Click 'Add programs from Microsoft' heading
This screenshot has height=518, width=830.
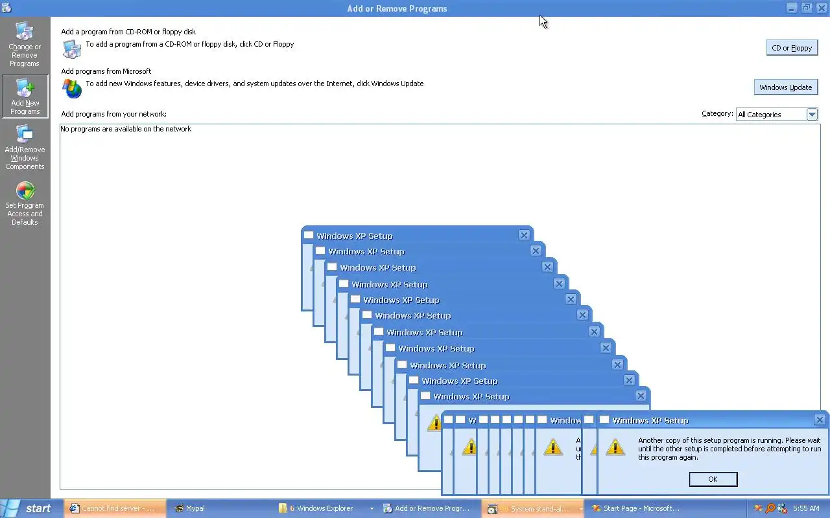tap(106, 71)
